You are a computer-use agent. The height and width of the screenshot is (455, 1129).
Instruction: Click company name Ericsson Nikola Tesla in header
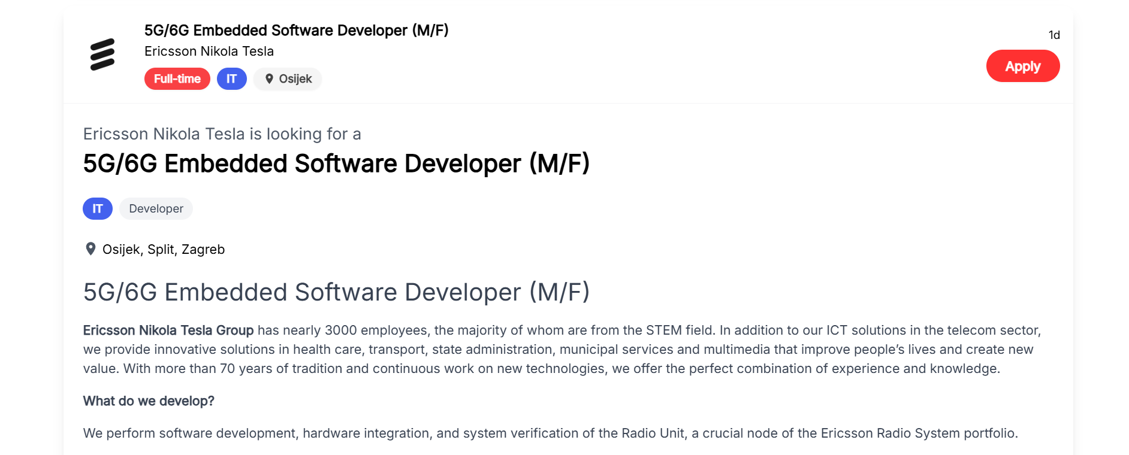tap(209, 51)
